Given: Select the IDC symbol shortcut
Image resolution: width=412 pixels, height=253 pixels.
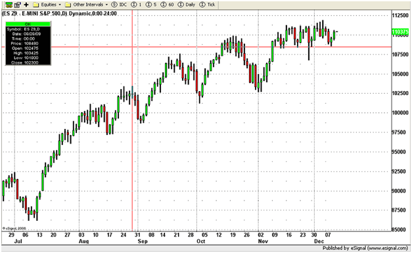Looking at the screenshot, I should pos(119,5).
